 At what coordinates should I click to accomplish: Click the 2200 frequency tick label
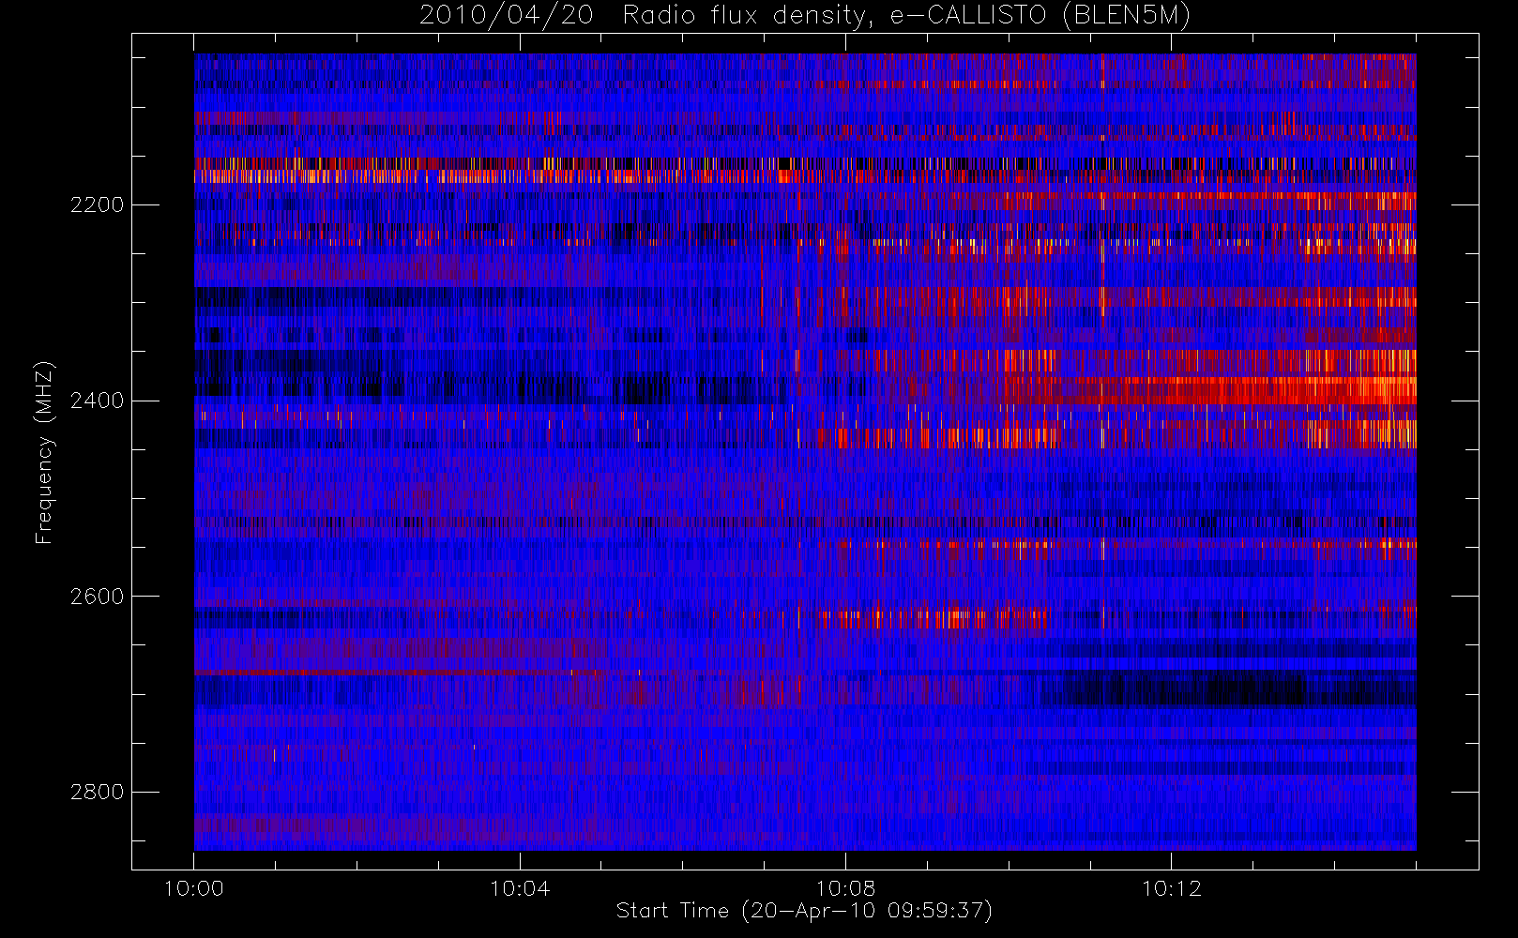click(97, 204)
